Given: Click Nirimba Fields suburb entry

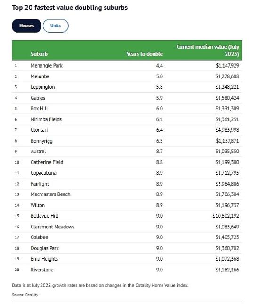Looking at the screenshot, I should point(46,119).
